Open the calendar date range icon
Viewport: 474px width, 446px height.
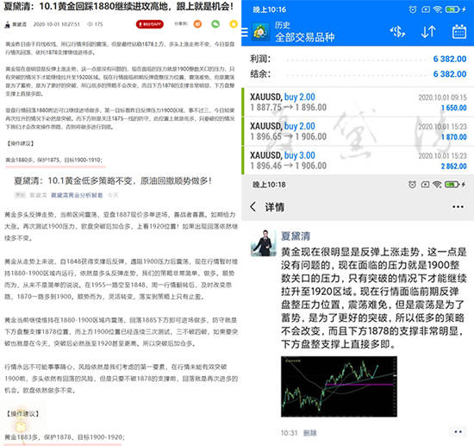click(459, 31)
